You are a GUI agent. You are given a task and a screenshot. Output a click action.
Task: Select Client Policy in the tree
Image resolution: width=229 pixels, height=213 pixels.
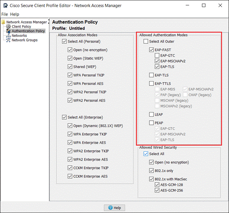click(x=21, y=26)
